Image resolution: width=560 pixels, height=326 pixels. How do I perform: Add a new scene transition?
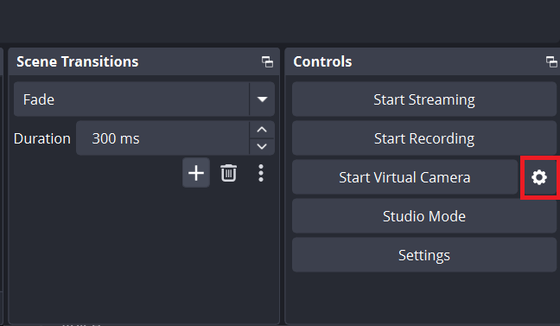tap(196, 173)
